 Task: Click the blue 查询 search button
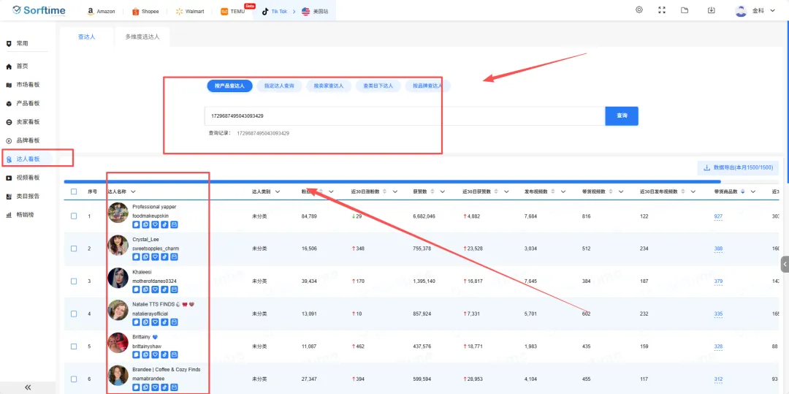click(x=622, y=115)
